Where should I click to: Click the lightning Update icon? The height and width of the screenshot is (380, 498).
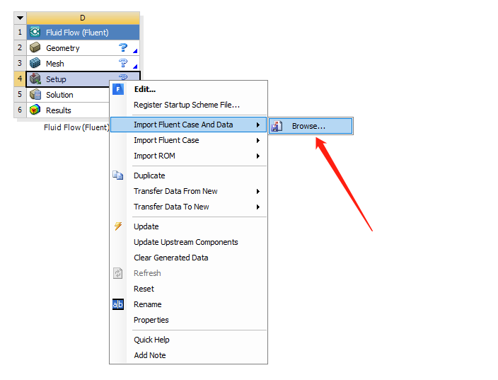click(118, 226)
